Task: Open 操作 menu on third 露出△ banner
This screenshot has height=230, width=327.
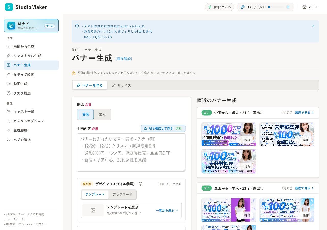Action: pyautogui.click(x=245, y=167)
